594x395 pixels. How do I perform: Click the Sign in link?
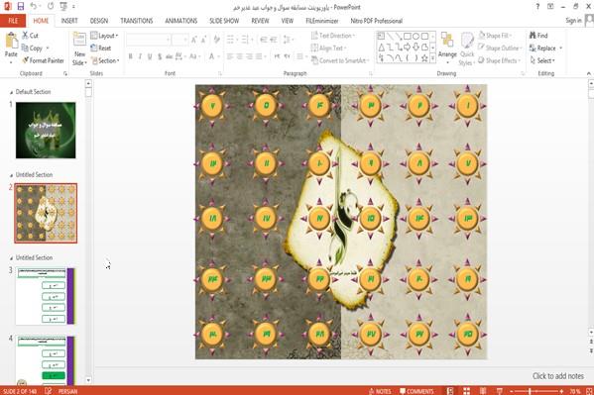[573, 21]
